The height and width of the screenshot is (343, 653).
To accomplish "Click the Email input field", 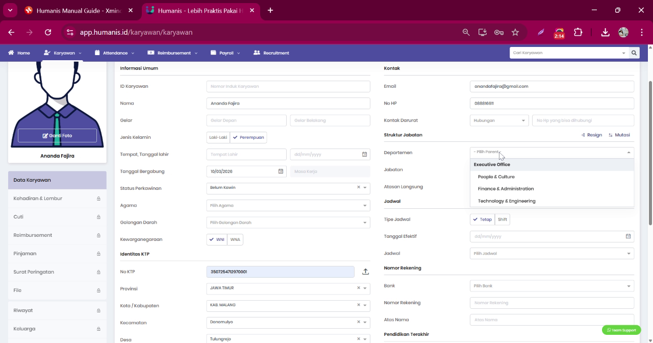I will coord(552,86).
